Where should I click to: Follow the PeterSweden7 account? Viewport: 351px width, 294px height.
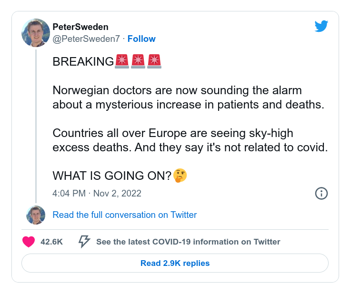click(141, 39)
